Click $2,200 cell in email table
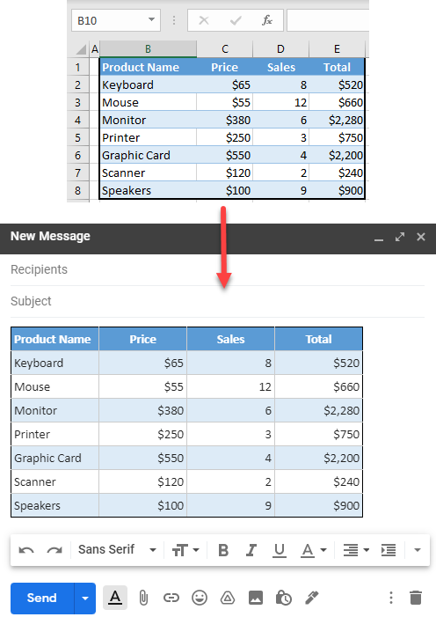This screenshot has width=436, height=617. tap(319, 458)
